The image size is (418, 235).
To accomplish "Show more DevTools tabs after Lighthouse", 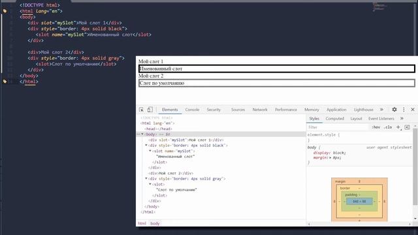I will (x=381, y=110).
